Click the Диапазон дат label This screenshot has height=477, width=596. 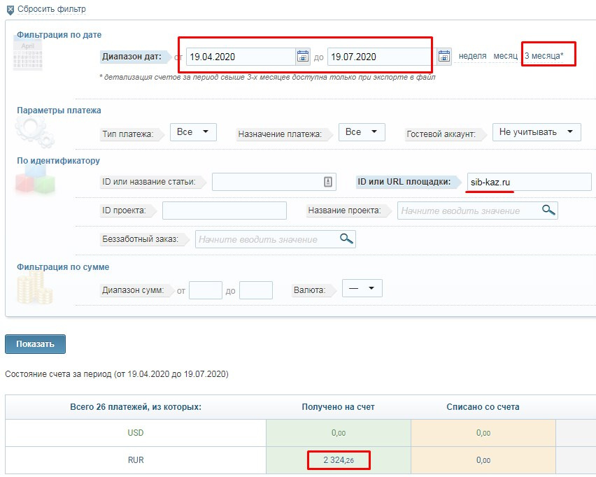point(132,57)
